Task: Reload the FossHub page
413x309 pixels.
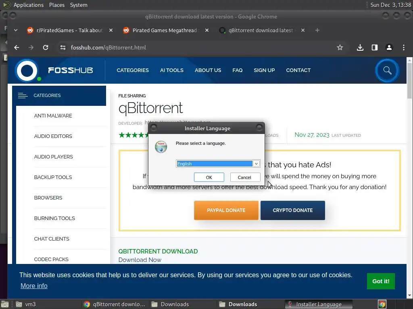Action: point(46,47)
